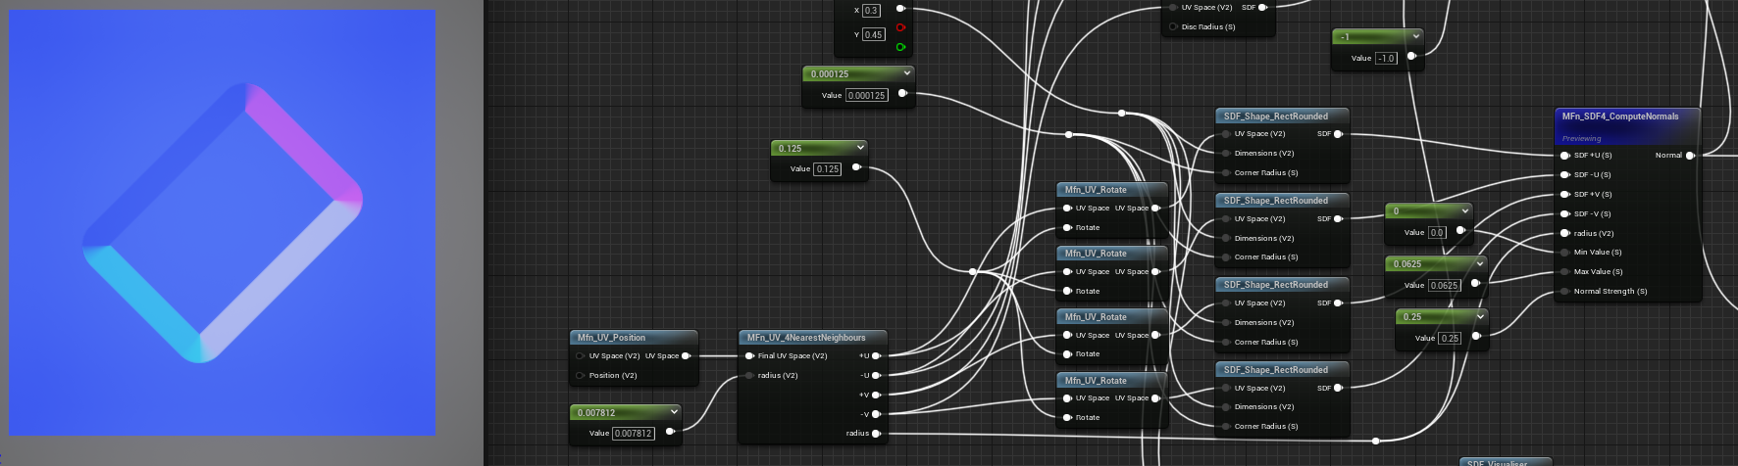This screenshot has width=1738, height=466.
Task: Select the MFn_SDF4_ComputeNormals node title
Action: 1620,116
